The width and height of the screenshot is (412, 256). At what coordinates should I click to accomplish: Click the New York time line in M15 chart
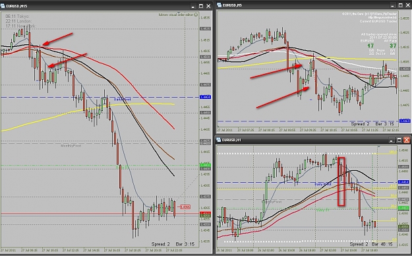(x=20, y=26)
